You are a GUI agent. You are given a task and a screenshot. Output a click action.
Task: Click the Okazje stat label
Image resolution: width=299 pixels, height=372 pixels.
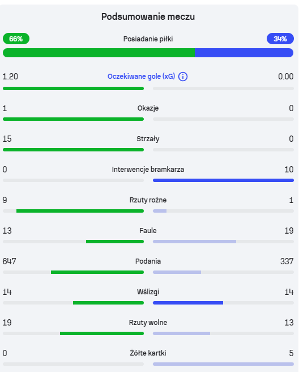[x=148, y=108]
